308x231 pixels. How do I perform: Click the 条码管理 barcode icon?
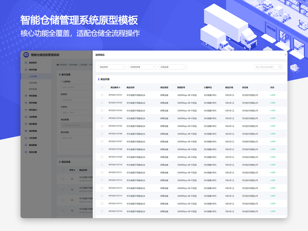point(26,131)
